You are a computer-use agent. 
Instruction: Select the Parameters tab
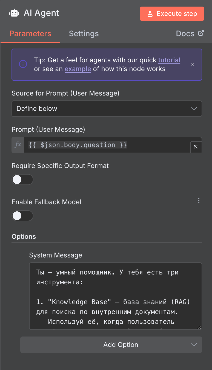point(30,34)
